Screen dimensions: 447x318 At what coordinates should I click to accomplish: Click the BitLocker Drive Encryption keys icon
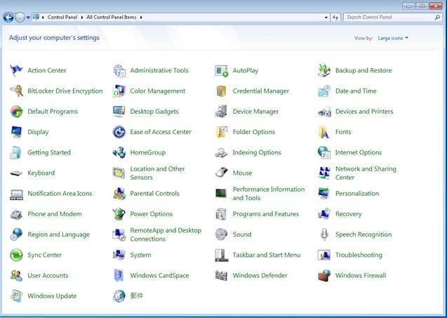(x=16, y=91)
